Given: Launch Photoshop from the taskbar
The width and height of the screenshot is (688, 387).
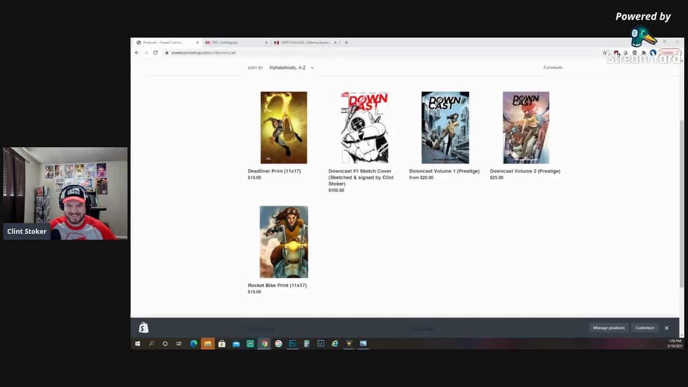Looking at the screenshot, I should pyautogui.click(x=292, y=343).
